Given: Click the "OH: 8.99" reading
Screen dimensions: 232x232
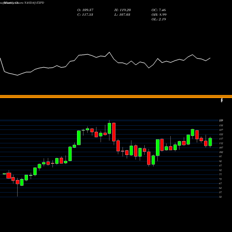Looking at the screenshot, I should coord(159,15).
